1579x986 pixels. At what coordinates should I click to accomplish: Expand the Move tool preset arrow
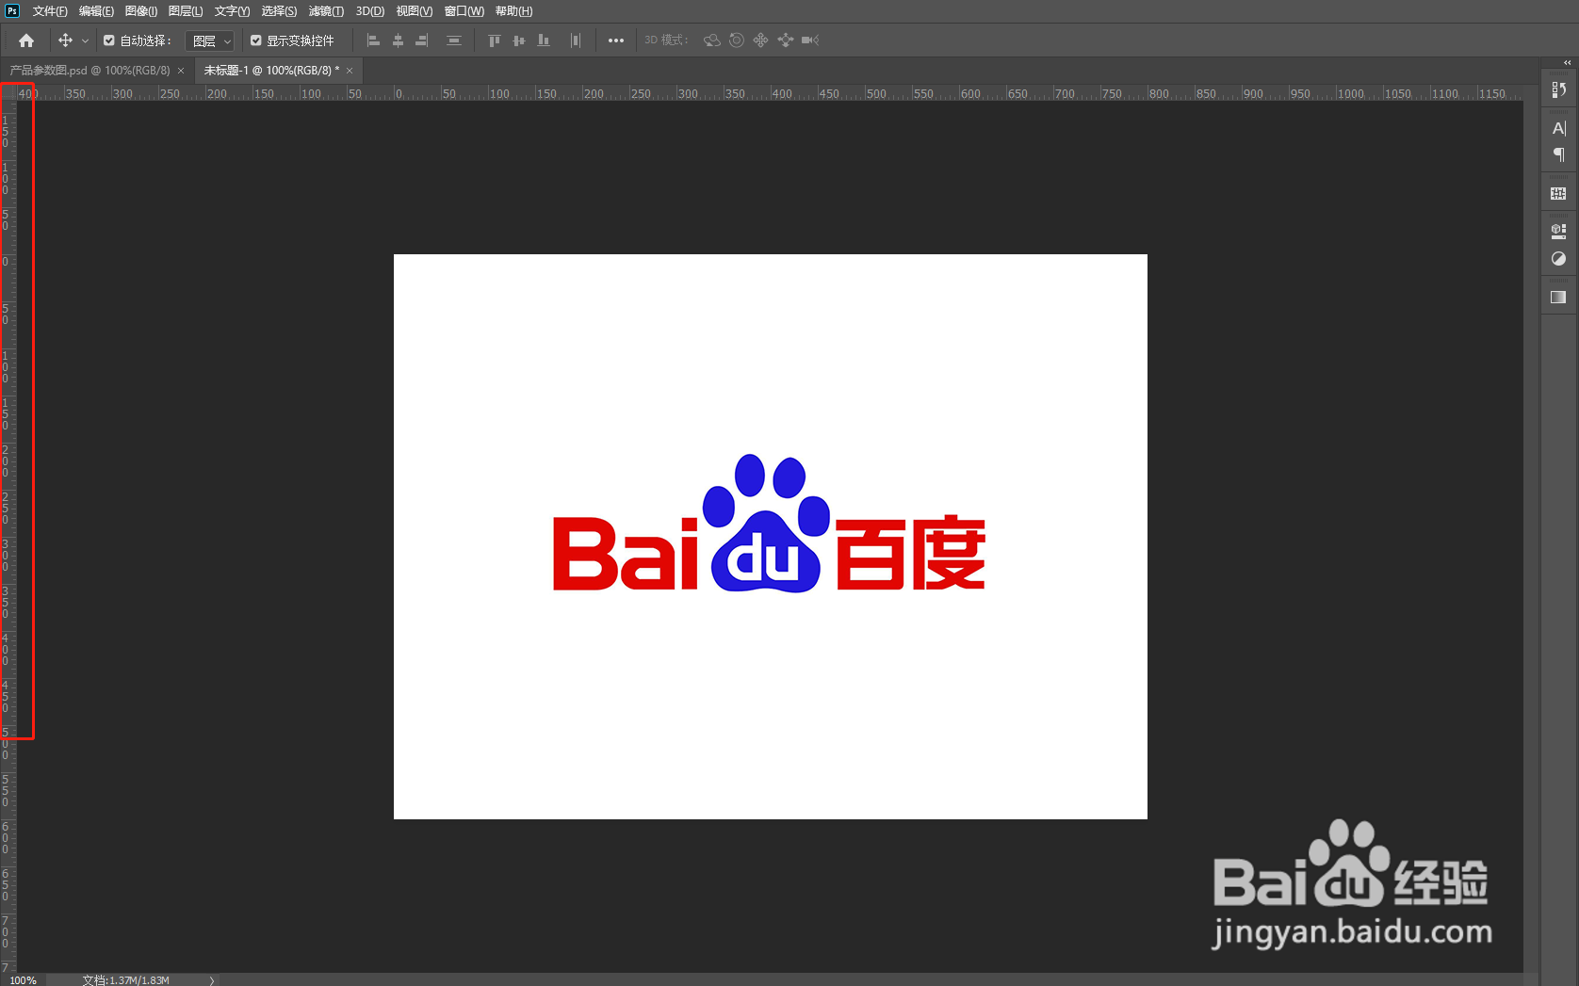pyautogui.click(x=85, y=40)
